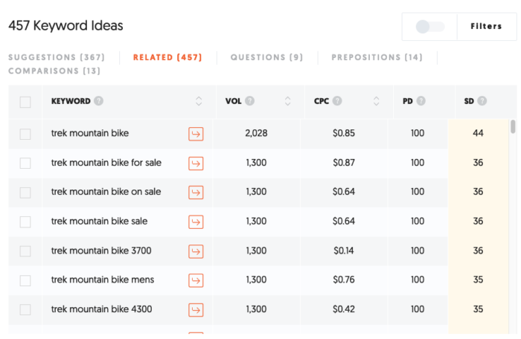Check the select-all checkbox in header

tap(25, 102)
